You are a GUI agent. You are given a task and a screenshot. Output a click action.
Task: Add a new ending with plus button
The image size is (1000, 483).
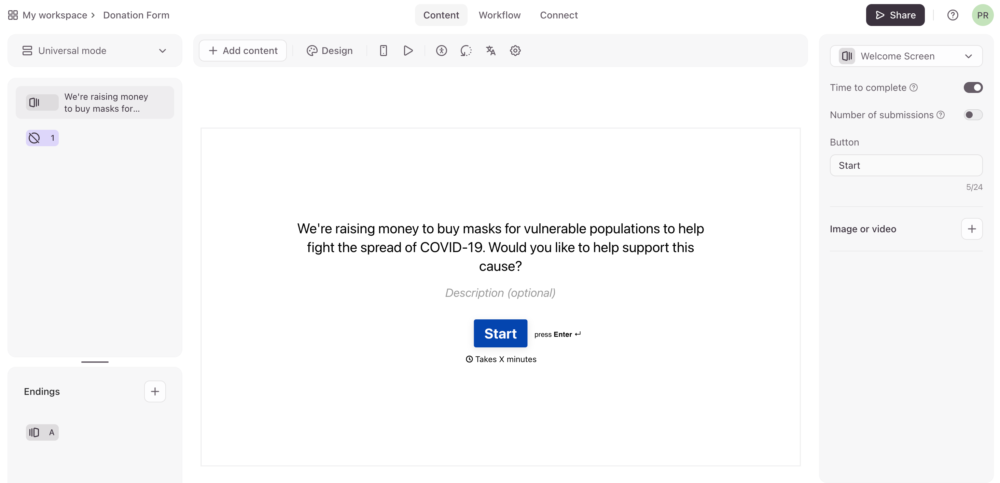155,391
